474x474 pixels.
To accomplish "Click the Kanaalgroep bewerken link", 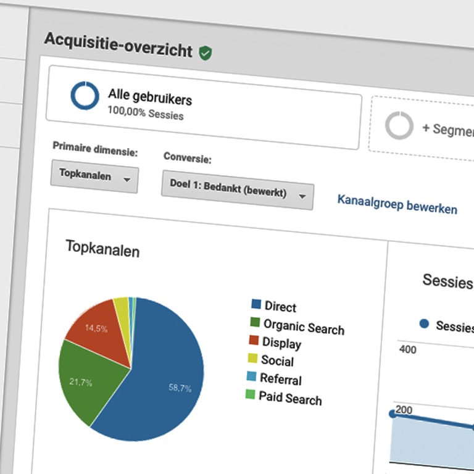I will point(397,205).
